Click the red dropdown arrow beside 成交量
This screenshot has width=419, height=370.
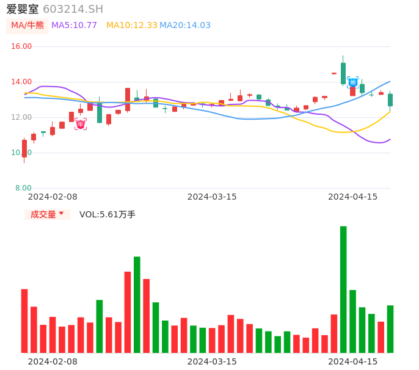pyautogui.click(x=61, y=214)
